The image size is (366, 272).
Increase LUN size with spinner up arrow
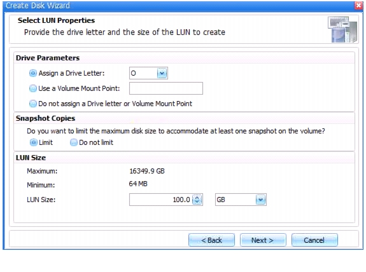tap(197, 198)
